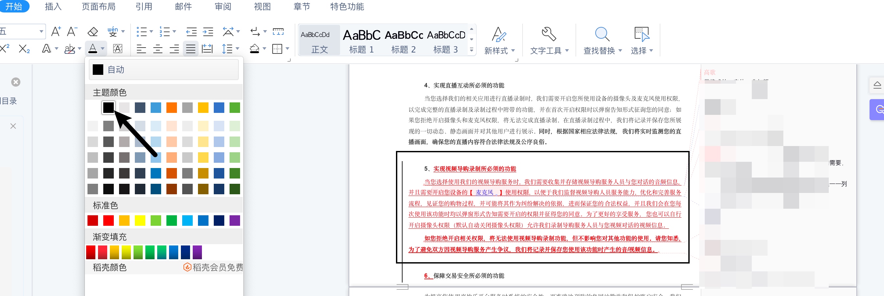The image size is (884, 296).
Task: Open the 页面布局 tab
Action: pos(98,7)
